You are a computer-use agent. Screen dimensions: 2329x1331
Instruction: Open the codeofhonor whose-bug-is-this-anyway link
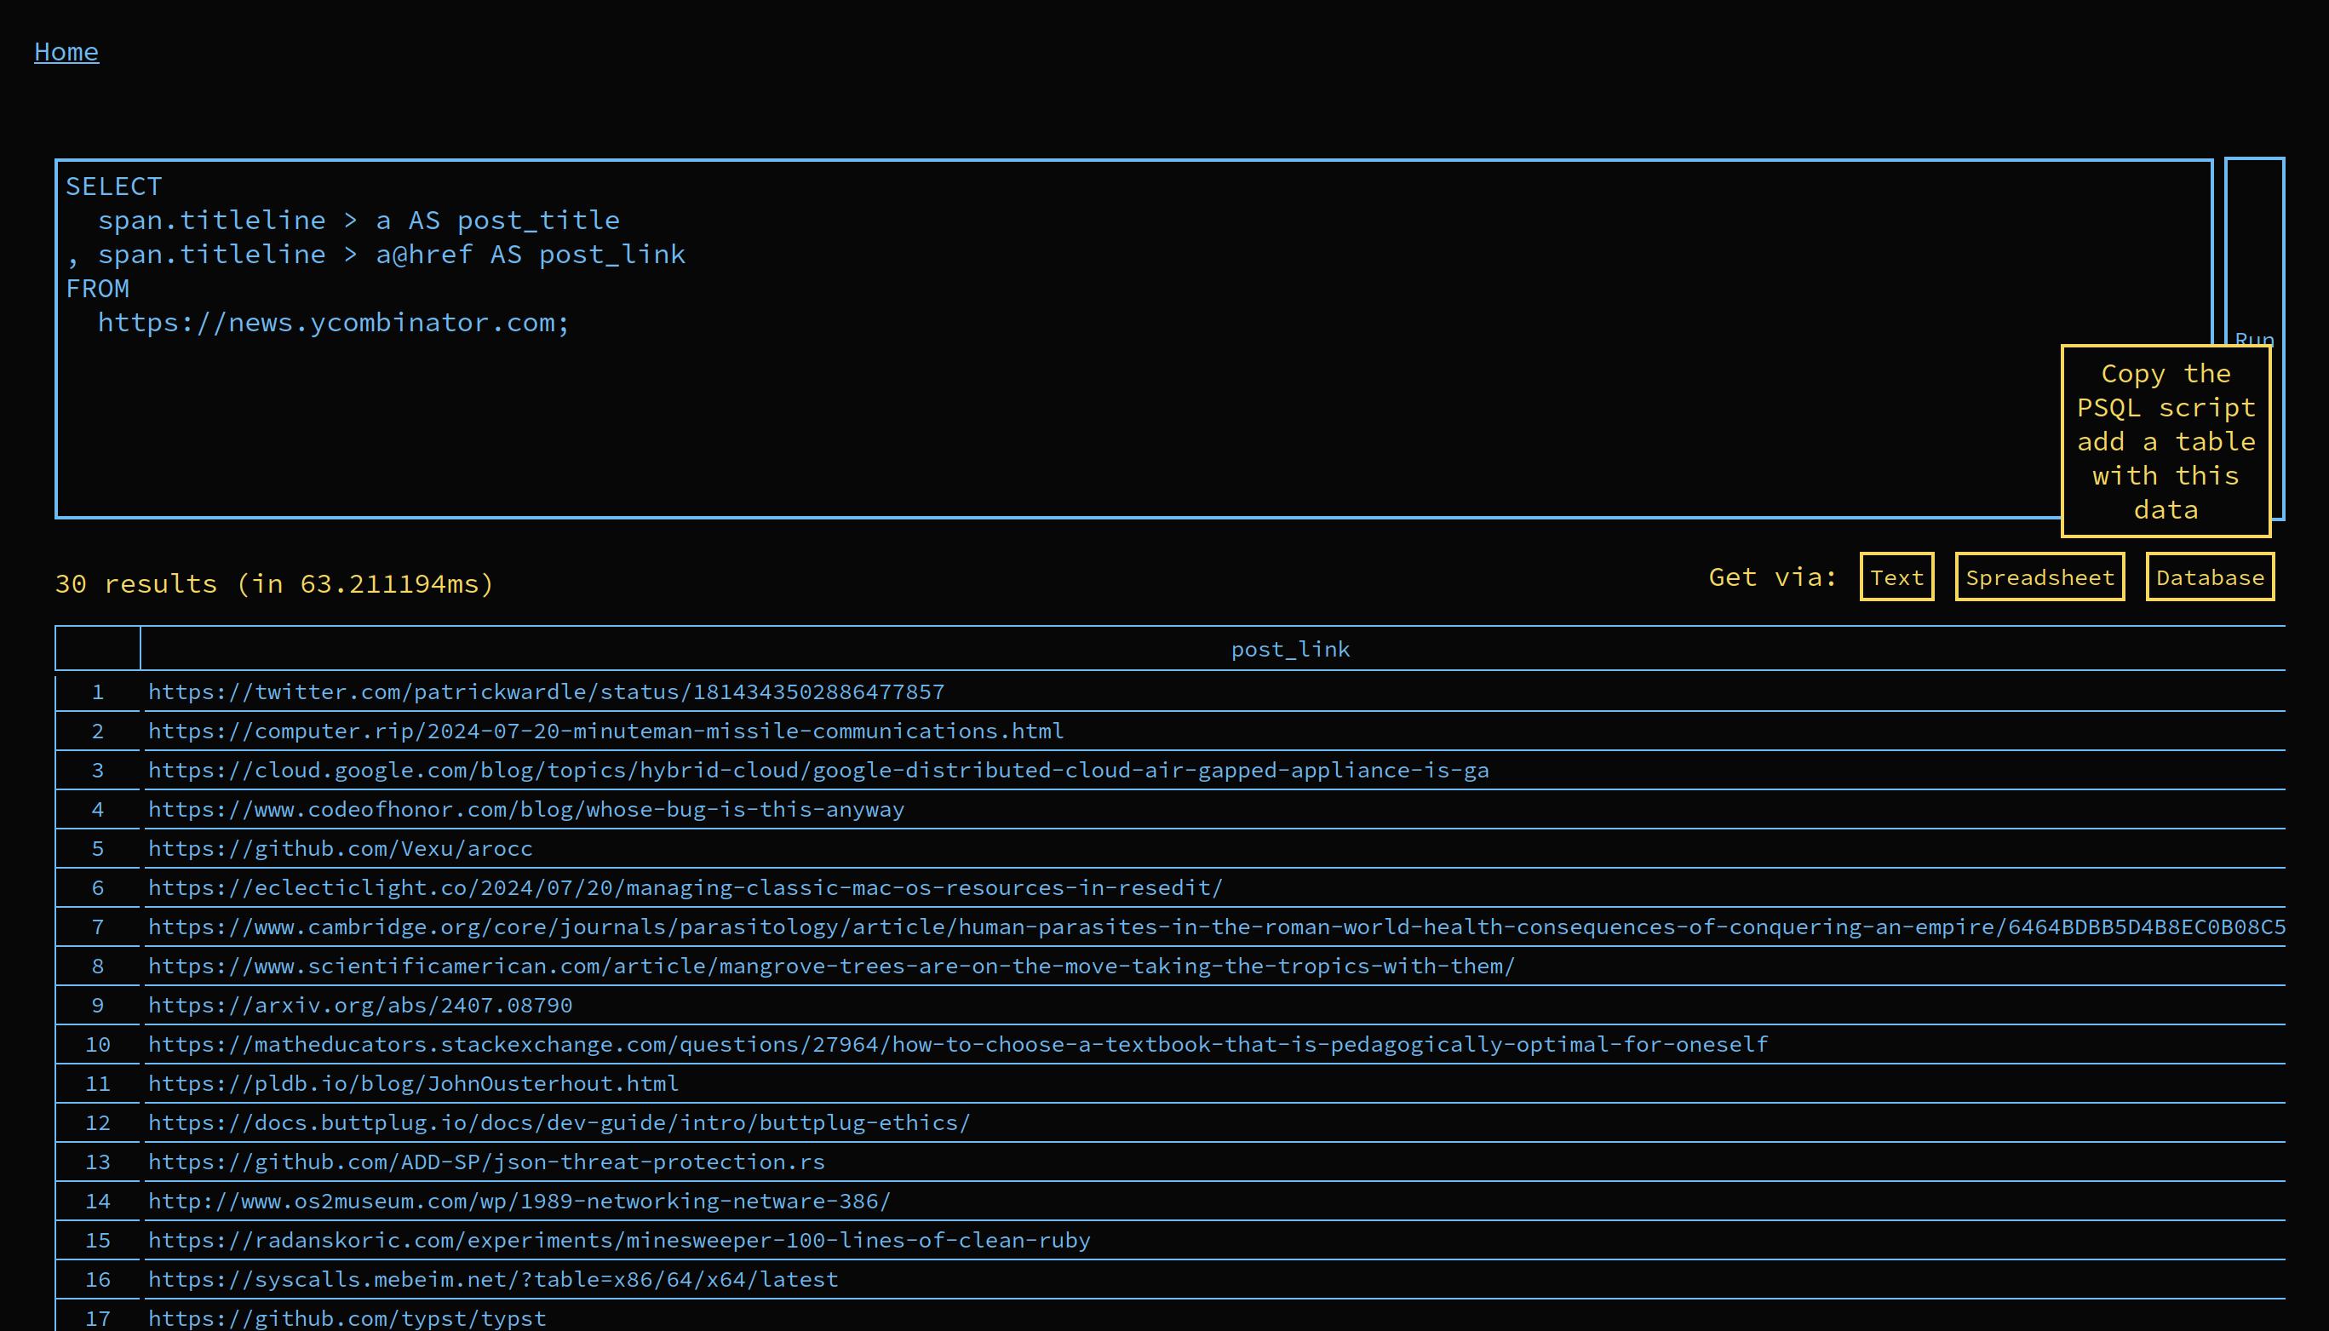(x=525, y=810)
